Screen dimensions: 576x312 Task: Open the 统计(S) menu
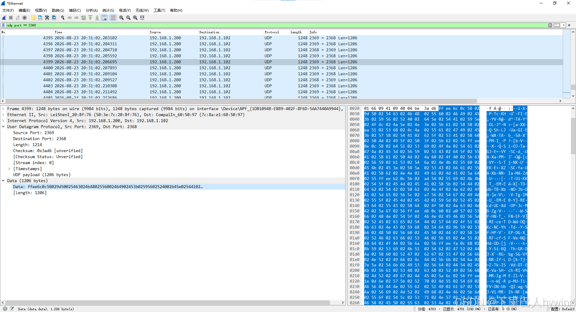(108, 10)
